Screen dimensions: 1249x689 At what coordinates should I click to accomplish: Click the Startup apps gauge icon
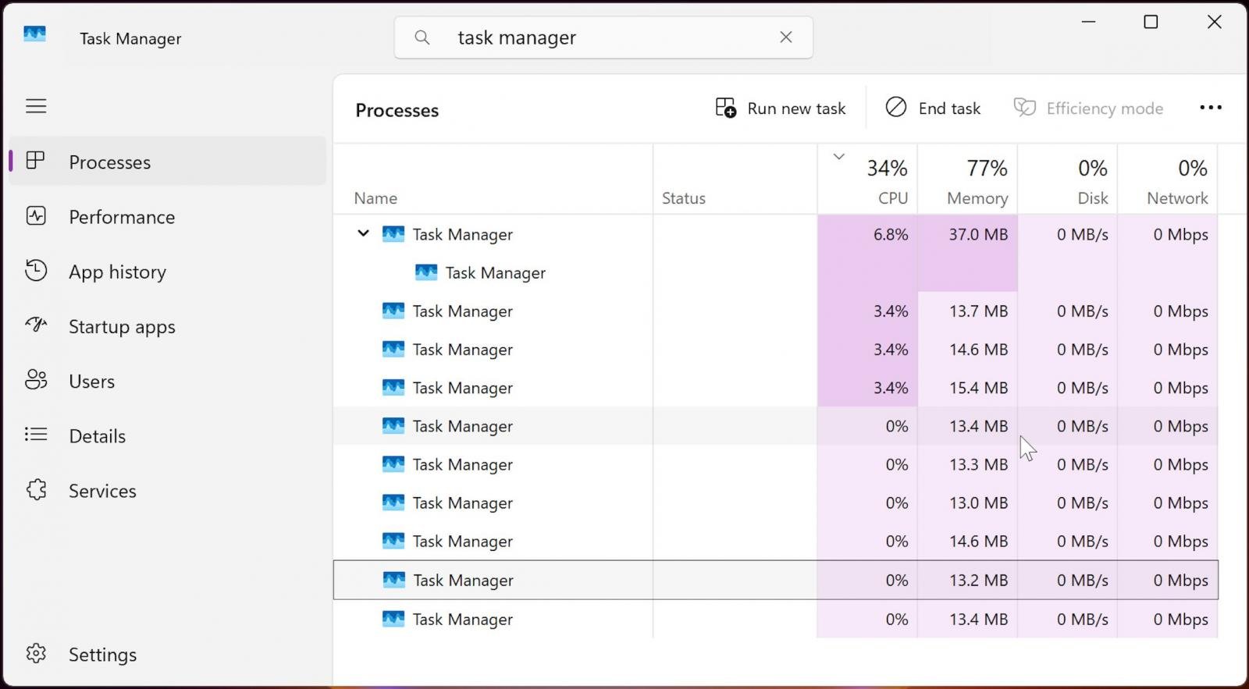tap(36, 325)
